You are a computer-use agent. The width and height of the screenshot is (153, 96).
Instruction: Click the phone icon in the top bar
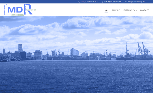click(79, 2)
